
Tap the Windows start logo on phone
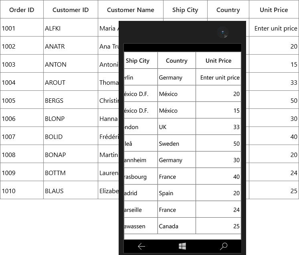click(182, 246)
